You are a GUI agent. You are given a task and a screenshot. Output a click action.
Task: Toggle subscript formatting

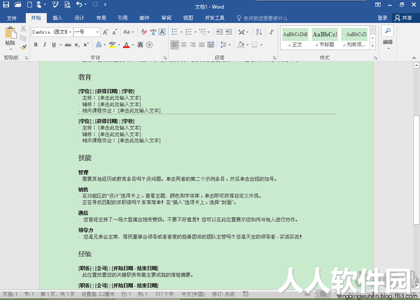click(x=77, y=45)
